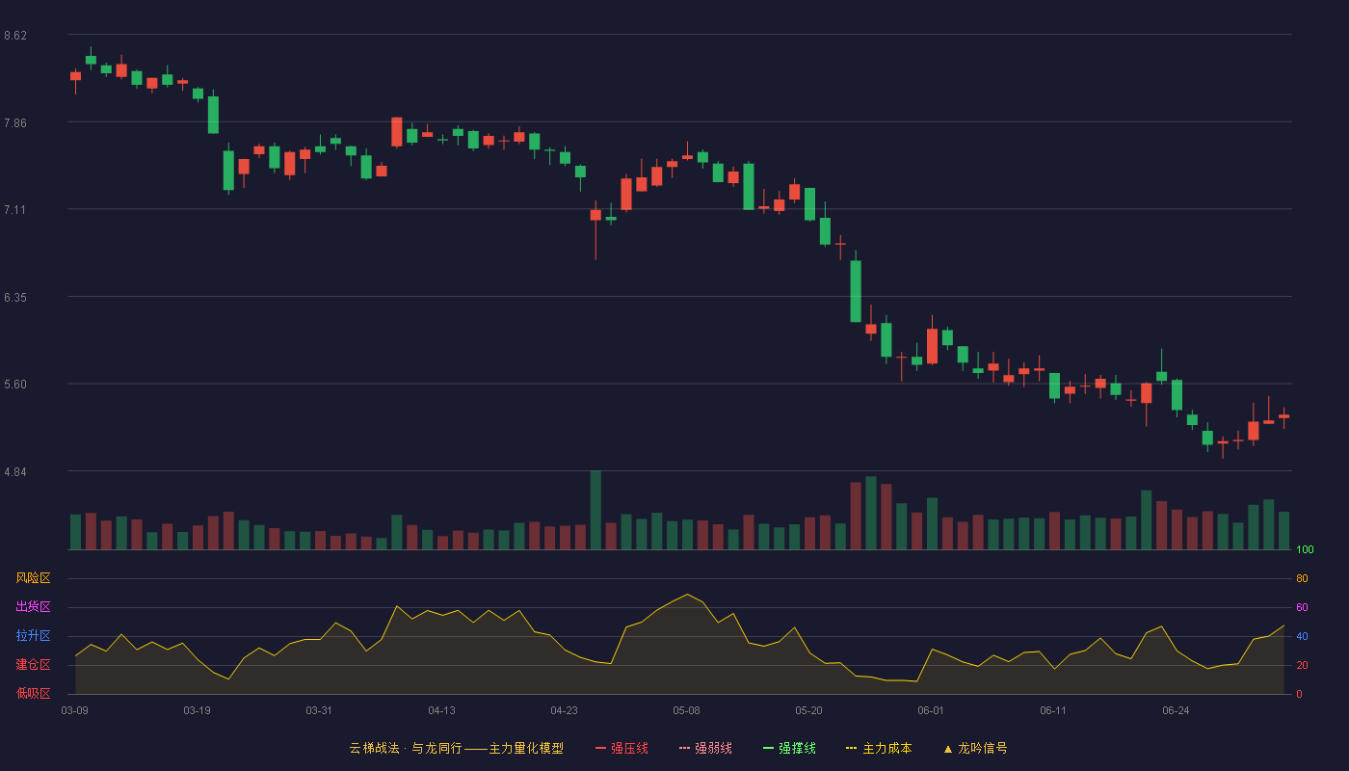Click the chart title 云梯战法 · 与龙同行
Image resolution: width=1349 pixels, height=771 pixels.
coord(406,748)
